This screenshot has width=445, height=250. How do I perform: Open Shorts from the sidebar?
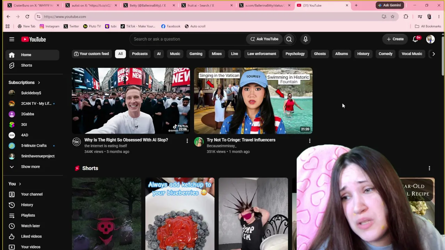pos(32,65)
